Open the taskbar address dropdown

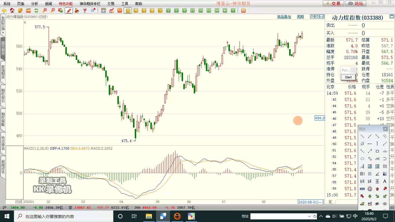click(309, 216)
